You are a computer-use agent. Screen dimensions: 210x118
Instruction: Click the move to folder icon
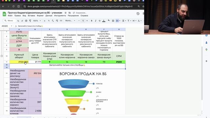click(x=70, y=13)
